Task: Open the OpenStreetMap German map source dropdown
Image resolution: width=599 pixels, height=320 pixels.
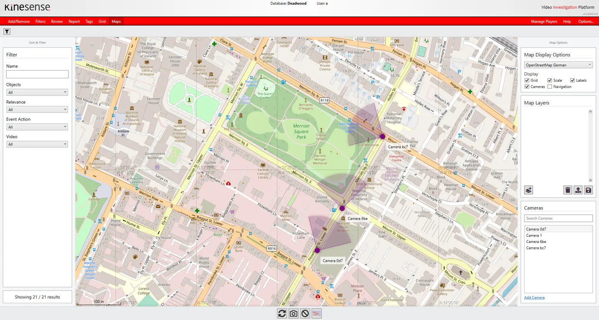Action: coord(558,65)
